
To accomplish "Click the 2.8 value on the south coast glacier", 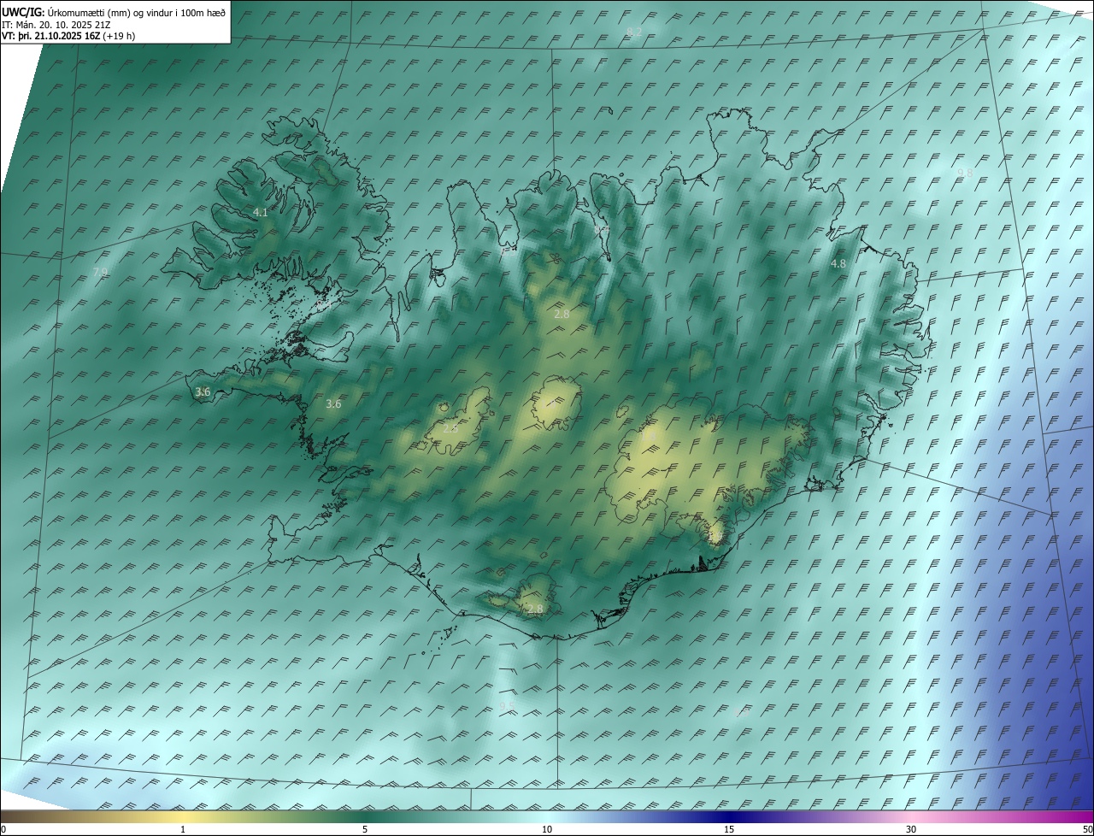I will point(534,609).
